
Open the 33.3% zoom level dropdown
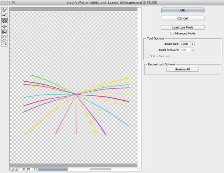tap(34, 169)
